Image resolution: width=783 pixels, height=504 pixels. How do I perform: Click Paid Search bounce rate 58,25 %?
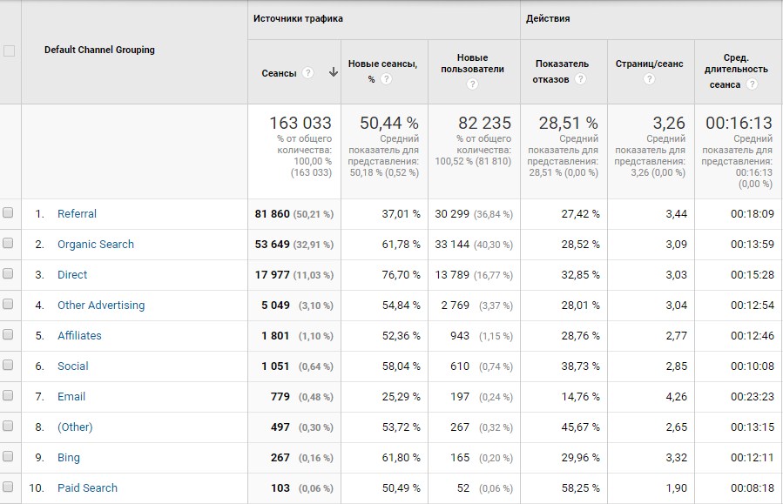pyautogui.click(x=580, y=488)
